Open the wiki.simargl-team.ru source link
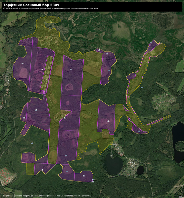Image resolution: width=184 pixels, height=198 pixels. [82, 196]
